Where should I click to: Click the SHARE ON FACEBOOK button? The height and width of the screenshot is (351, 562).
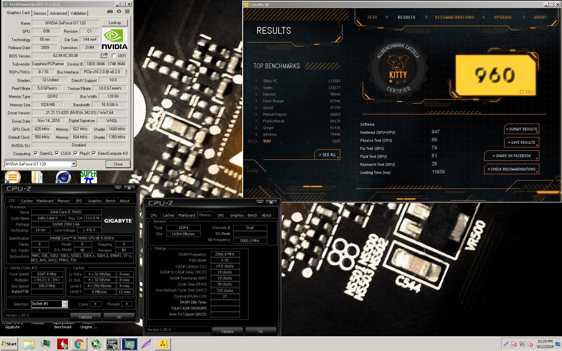511,156
